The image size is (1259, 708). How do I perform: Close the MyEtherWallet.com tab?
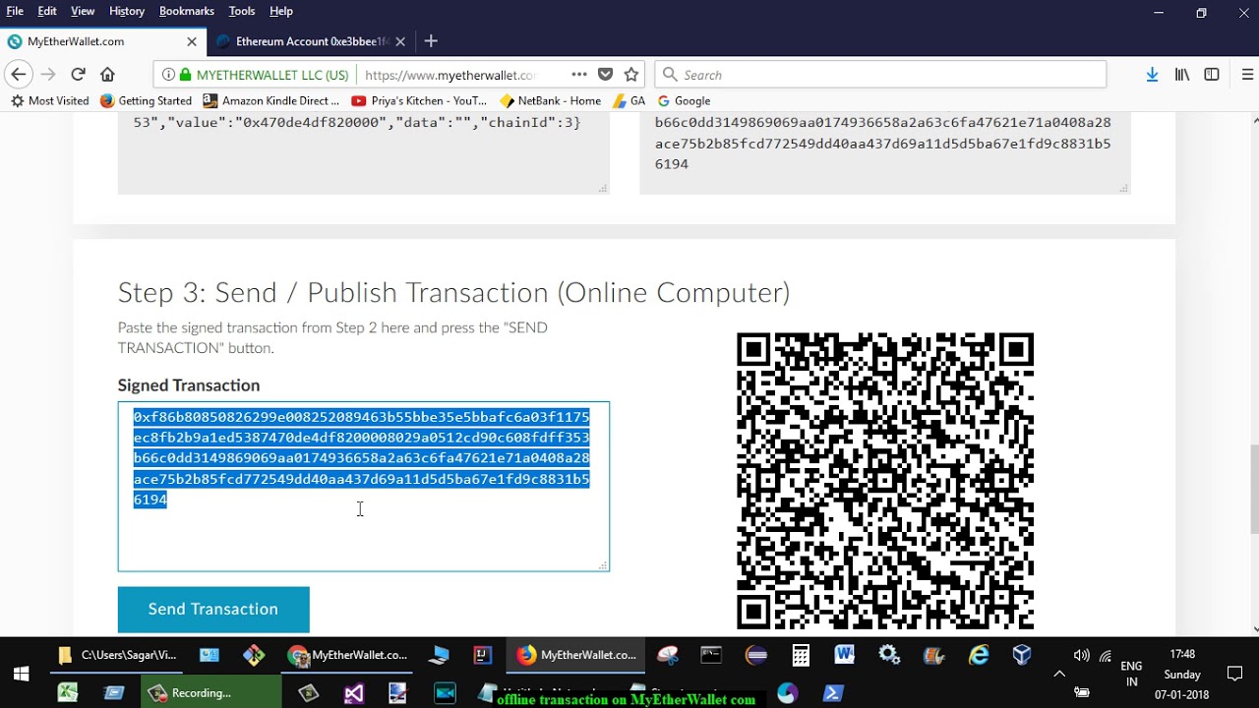pyautogui.click(x=192, y=41)
